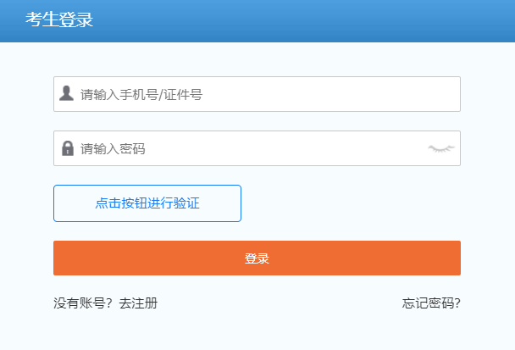Image resolution: width=515 pixels, height=350 pixels.
Task: Click the orange 登录 login button
Action: (257, 258)
